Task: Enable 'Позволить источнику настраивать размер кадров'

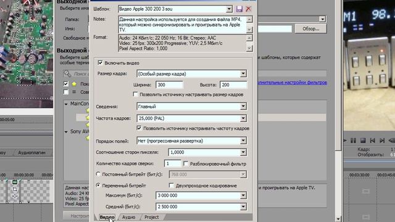Action: [136, 94]
